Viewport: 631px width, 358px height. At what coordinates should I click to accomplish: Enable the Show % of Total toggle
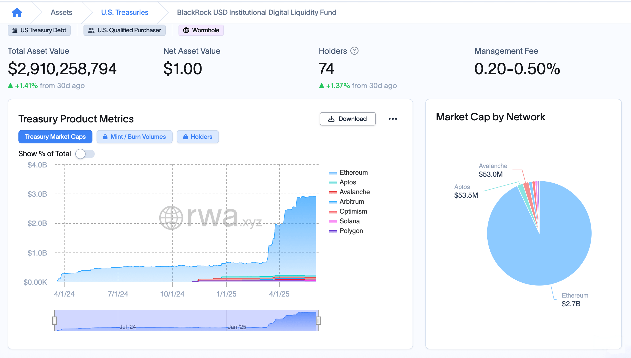(x=85, y=154)
